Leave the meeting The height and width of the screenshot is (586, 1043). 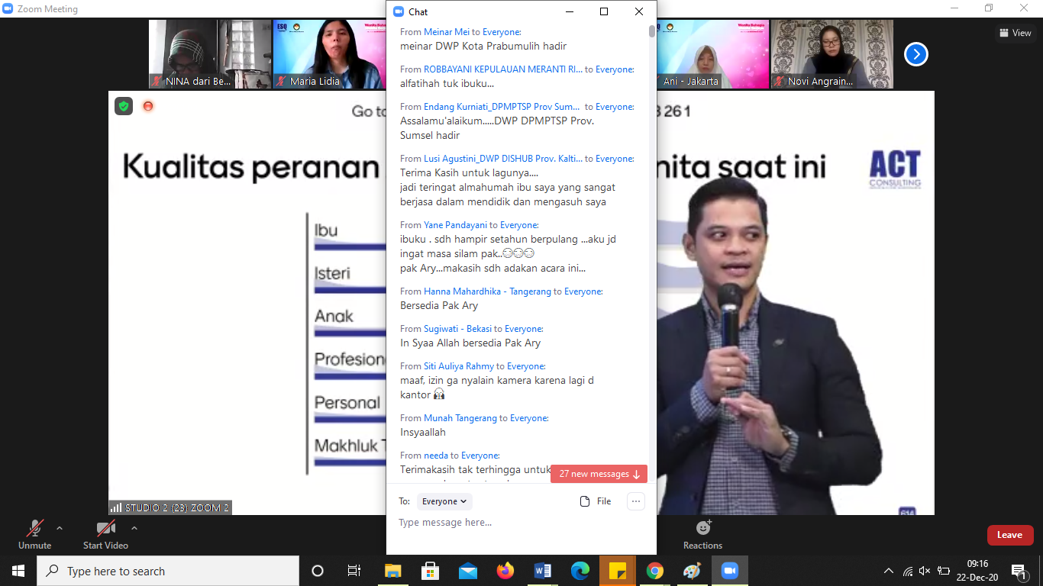pyautogui.click(x=1009, y=535)
